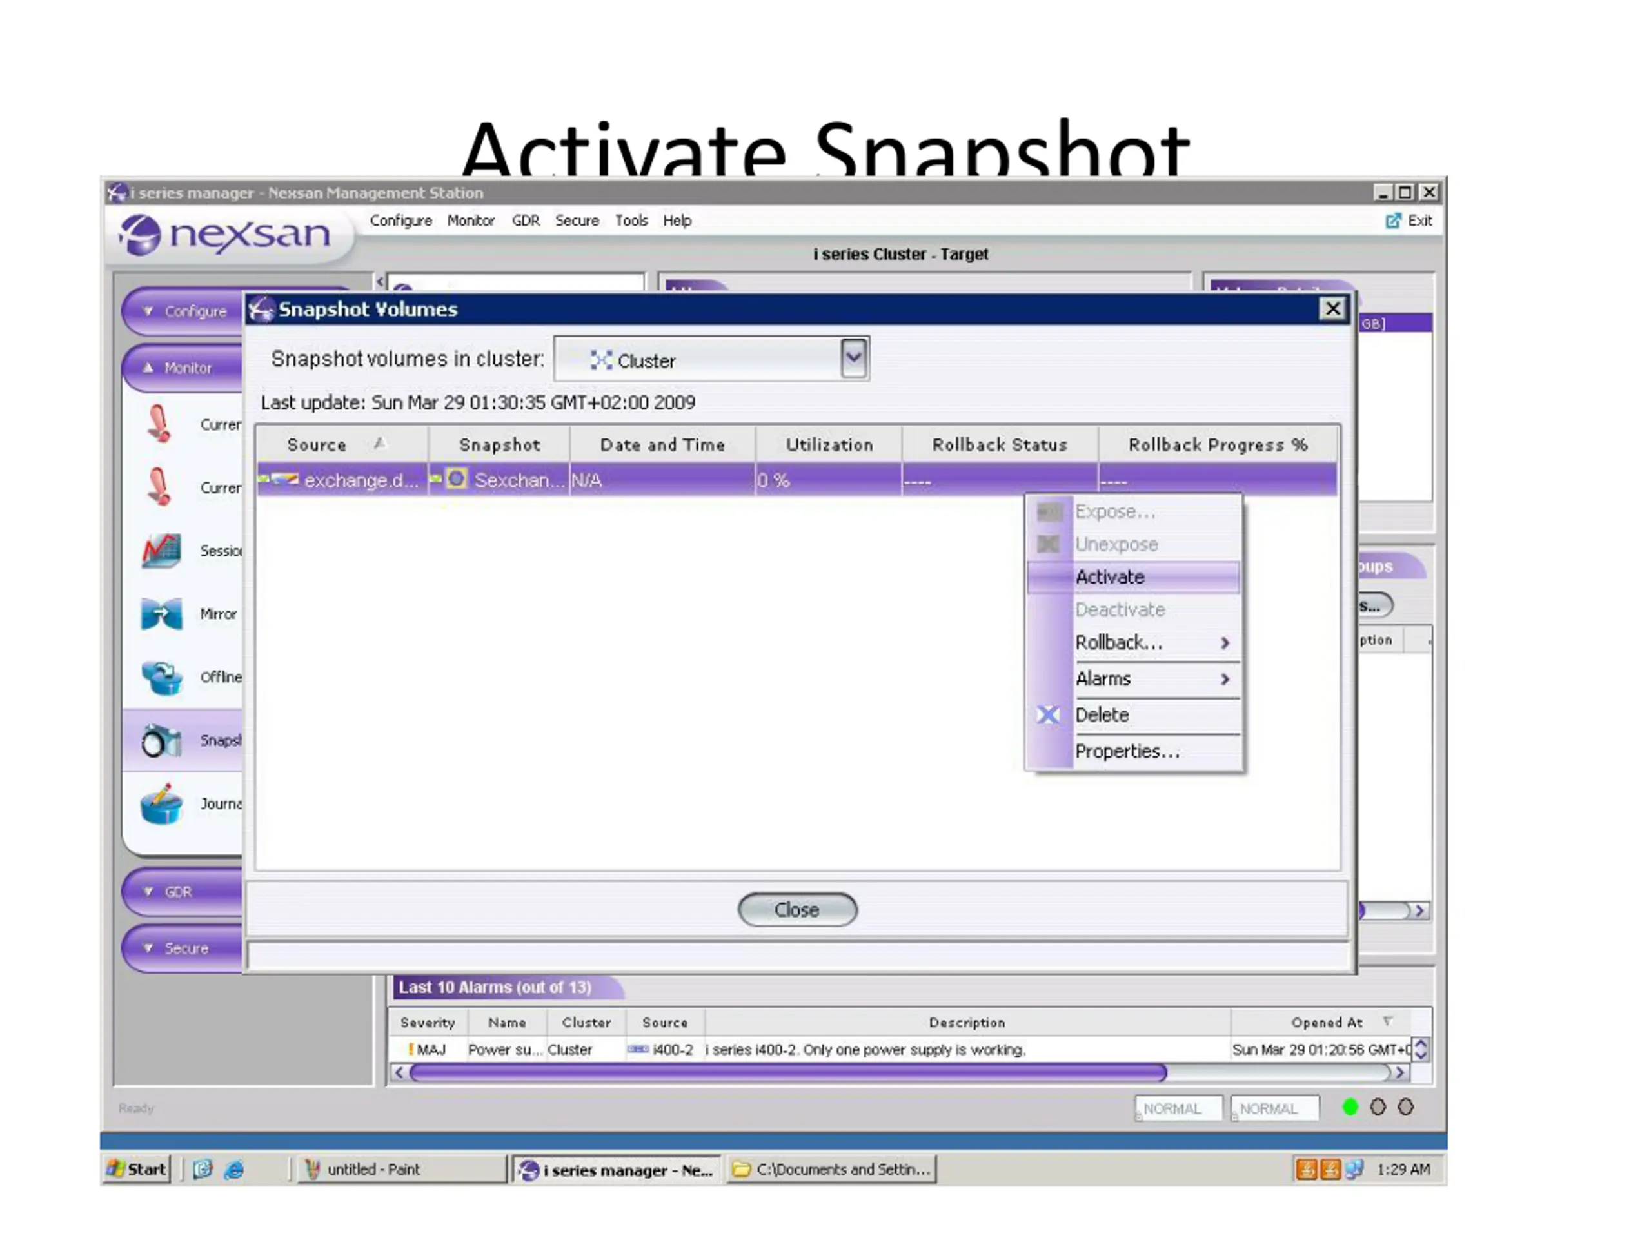Image resolution: width=1651 pixels, height=1238 pixels.
Task: Click the alarms list vertical stepper
Action: click(x=1421, y=1049)
